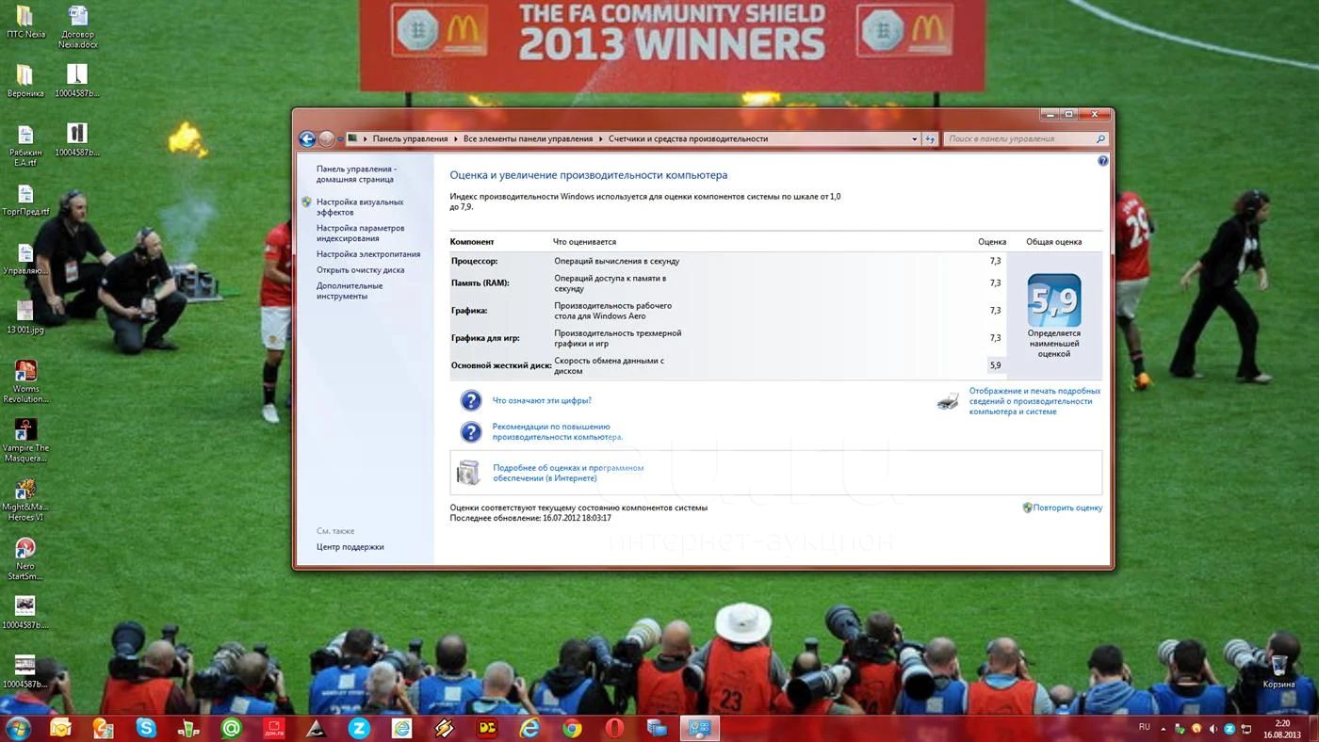
Task: Open "Центр поддержки" link
Action: point(350,547)
